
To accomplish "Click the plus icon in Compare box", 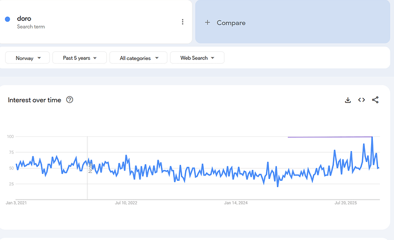I will tap(207, 23).
